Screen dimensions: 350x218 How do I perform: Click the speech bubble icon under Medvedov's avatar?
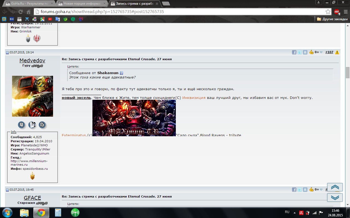(21, 125)
